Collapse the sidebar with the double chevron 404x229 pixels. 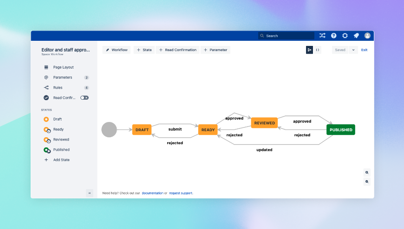click(x=90, y=193)
